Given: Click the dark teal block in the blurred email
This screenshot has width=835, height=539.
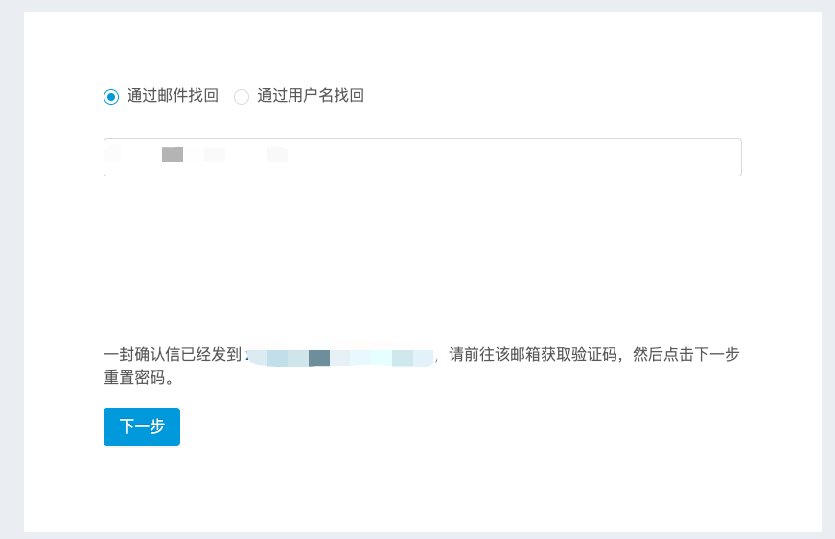Looking at the screenshot, I should (x=319, y=358).
